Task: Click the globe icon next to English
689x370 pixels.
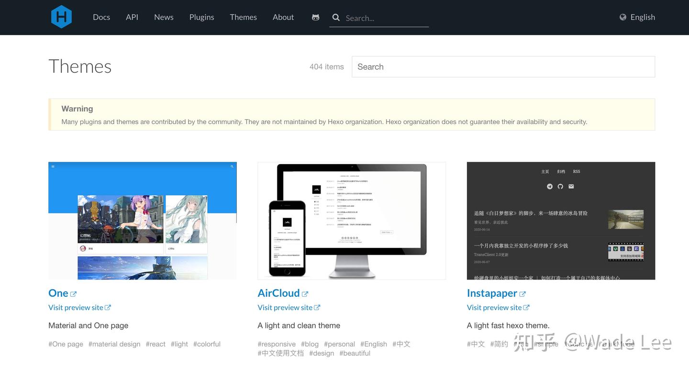Action: pos(623,17)
